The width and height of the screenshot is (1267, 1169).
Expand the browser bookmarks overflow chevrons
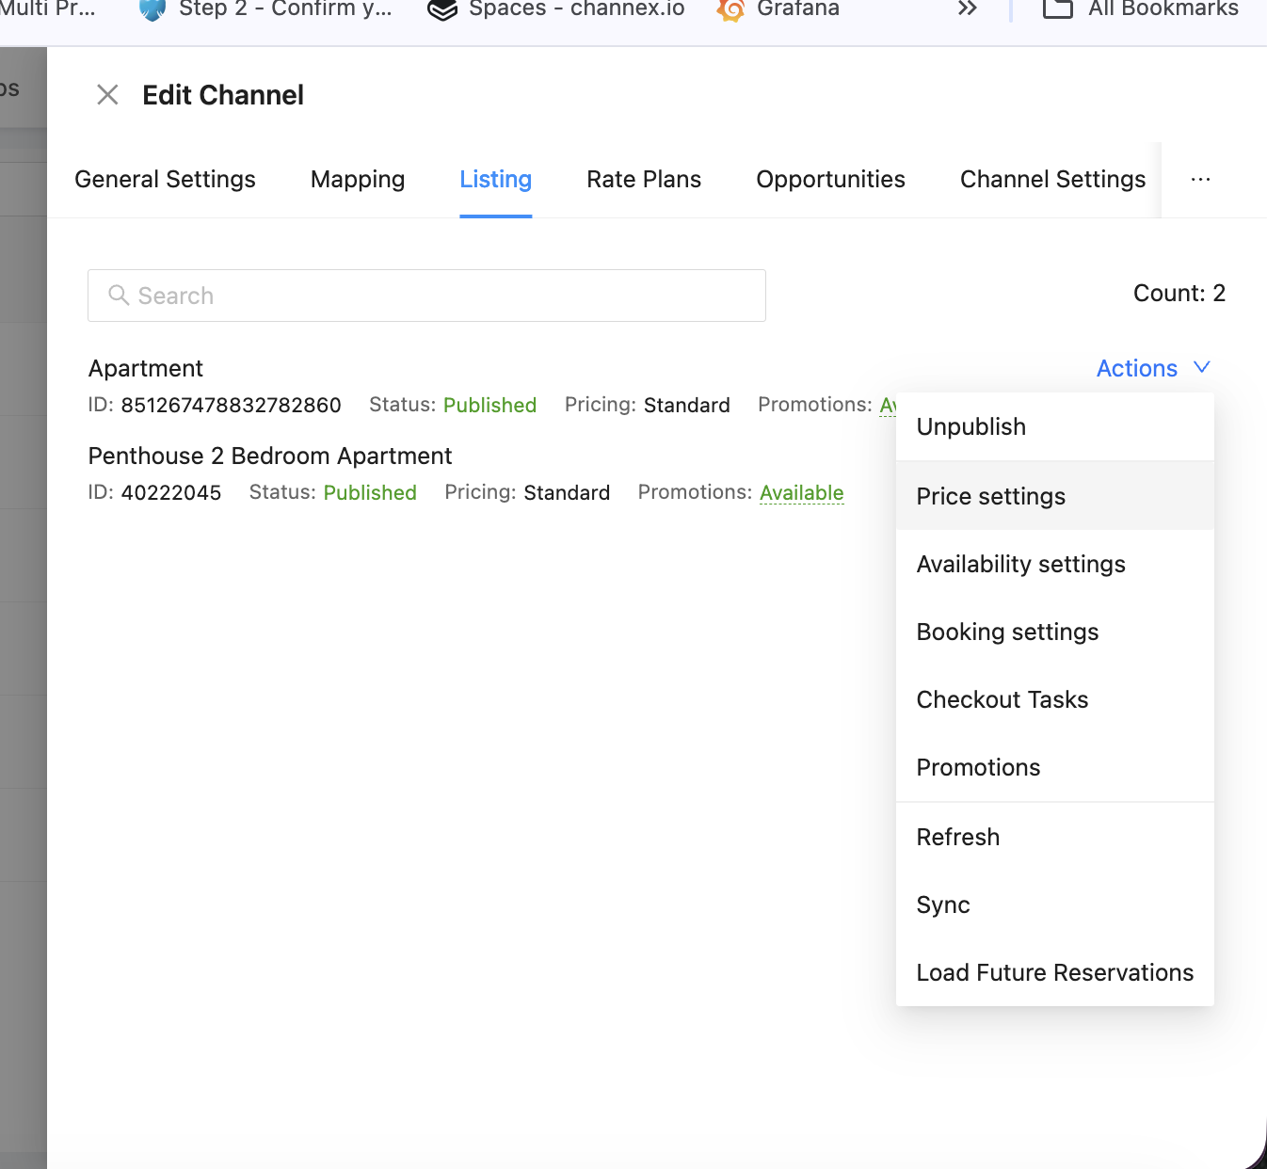[x=967, y=8]
